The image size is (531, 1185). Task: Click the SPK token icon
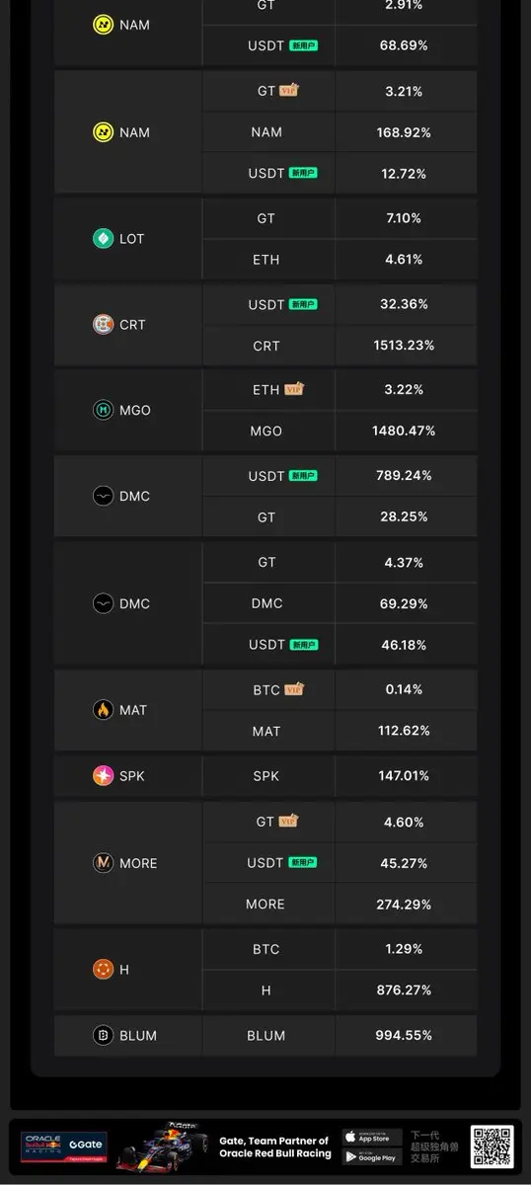tap(104, 776)
